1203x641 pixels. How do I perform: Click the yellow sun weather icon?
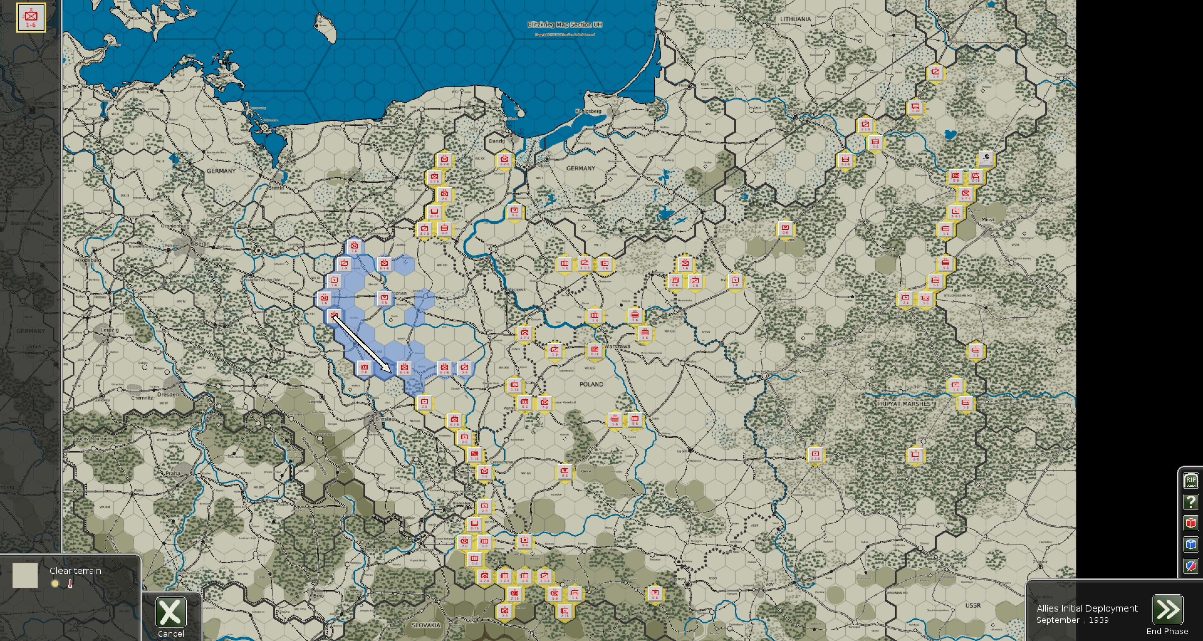pos(55,583)
